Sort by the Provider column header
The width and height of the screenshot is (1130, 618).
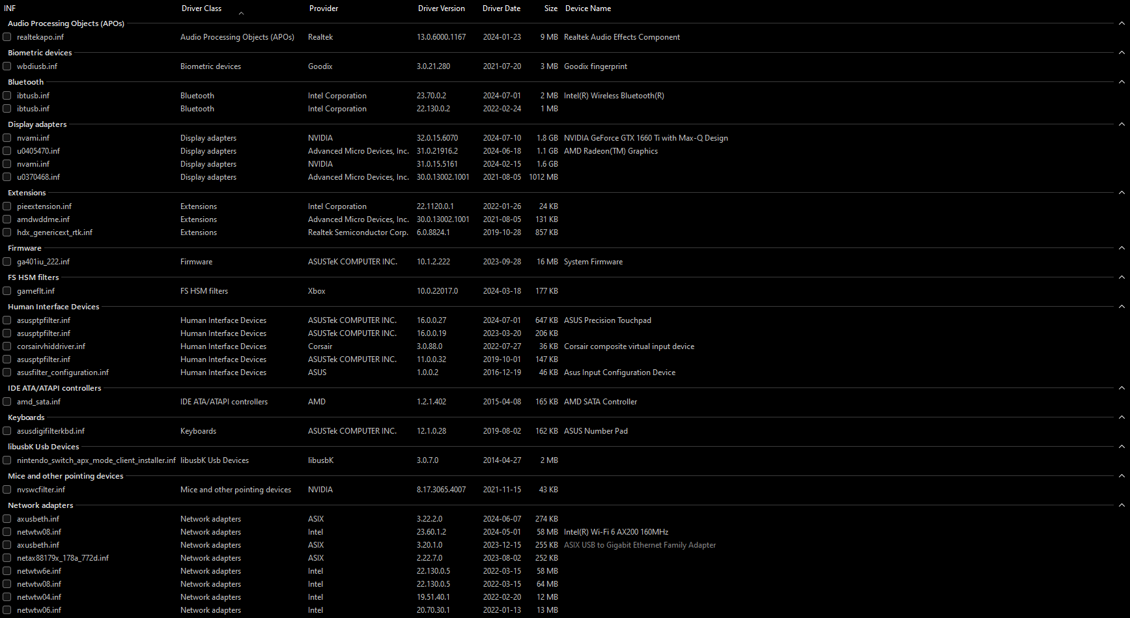[324, 8]
